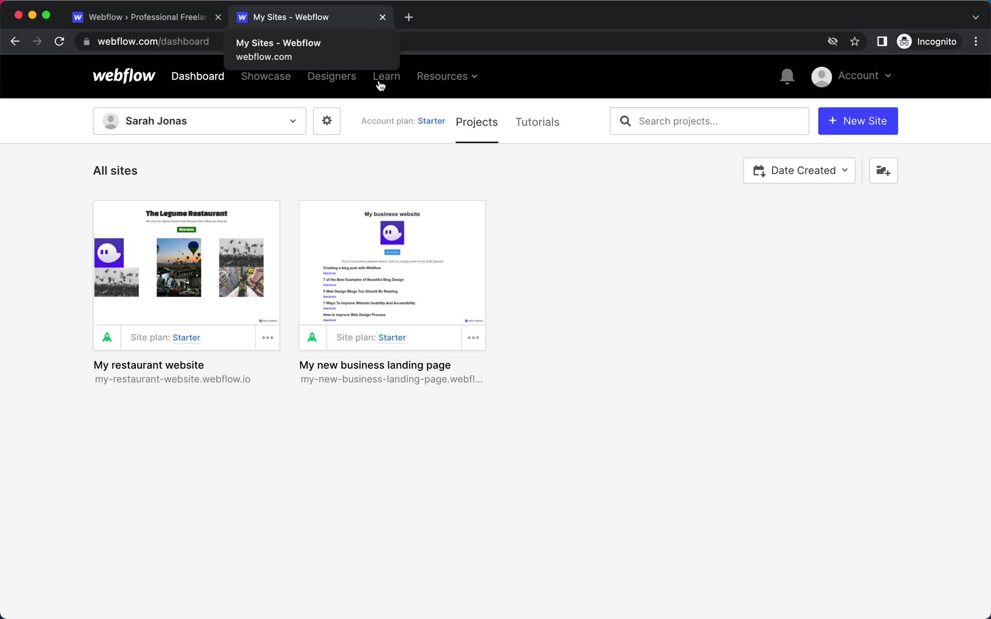Open Designers in top navigation
This screenshot has width=991, height=619.
332,76
